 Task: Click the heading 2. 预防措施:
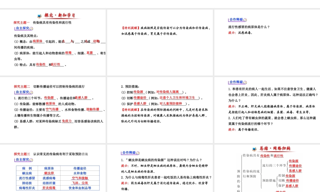point(130,86)
